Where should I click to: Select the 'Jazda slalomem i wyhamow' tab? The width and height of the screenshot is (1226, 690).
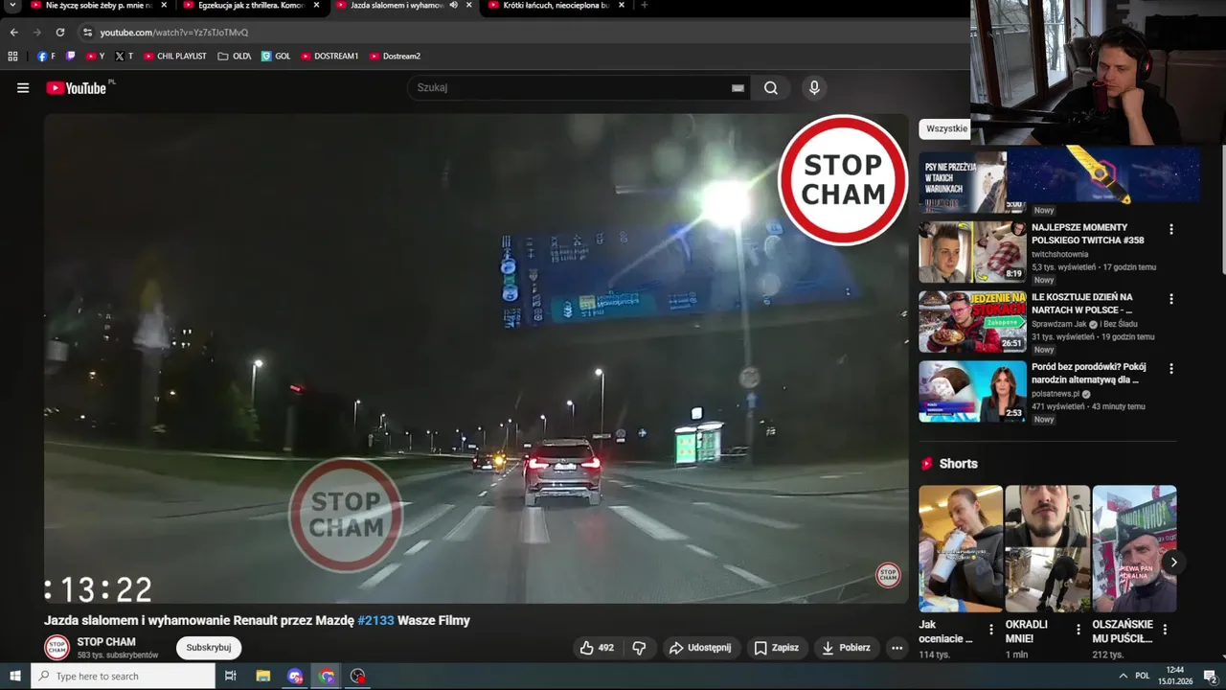click(397, 6)
